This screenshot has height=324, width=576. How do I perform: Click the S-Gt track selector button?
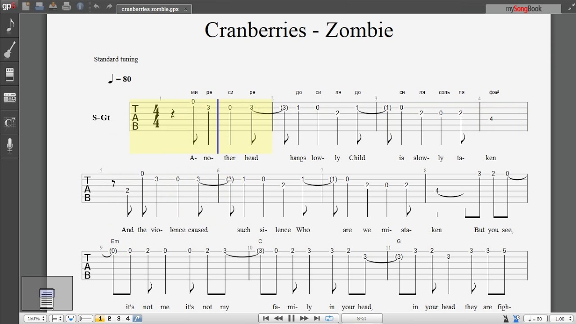coord(361,319)
